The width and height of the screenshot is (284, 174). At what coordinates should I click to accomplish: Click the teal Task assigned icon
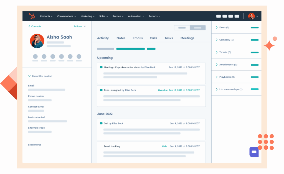coord(101,90)
